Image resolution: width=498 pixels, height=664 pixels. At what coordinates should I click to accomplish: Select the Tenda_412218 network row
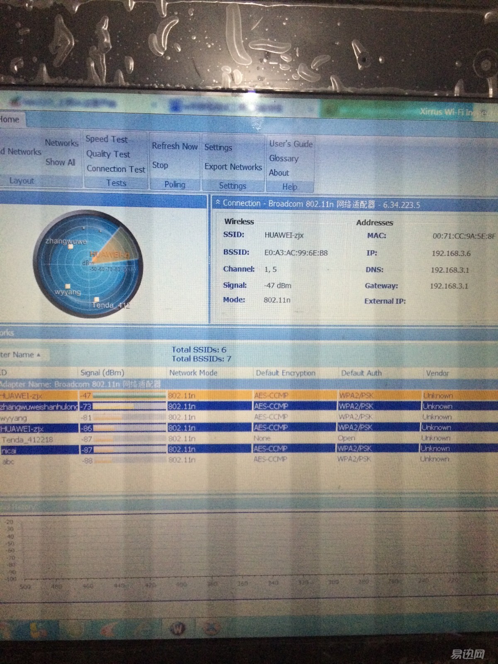click(x=27, y=439)
